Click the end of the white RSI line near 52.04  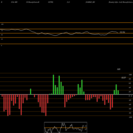(118, 33)
